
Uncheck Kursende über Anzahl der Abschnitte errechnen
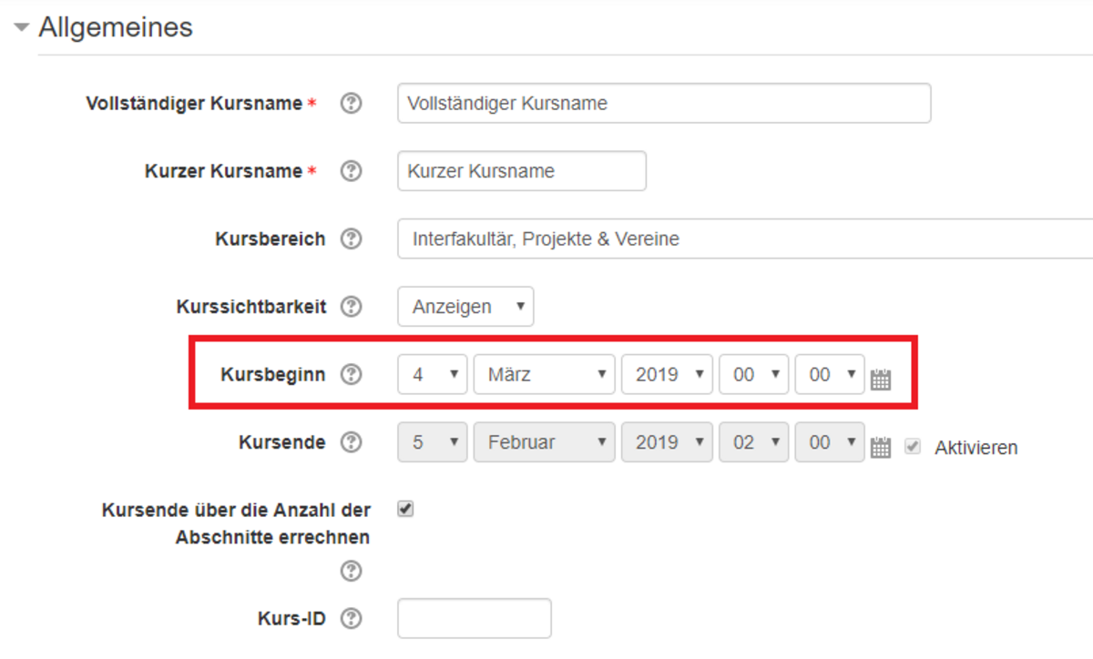pyautogui.click(x=406, y=510)
